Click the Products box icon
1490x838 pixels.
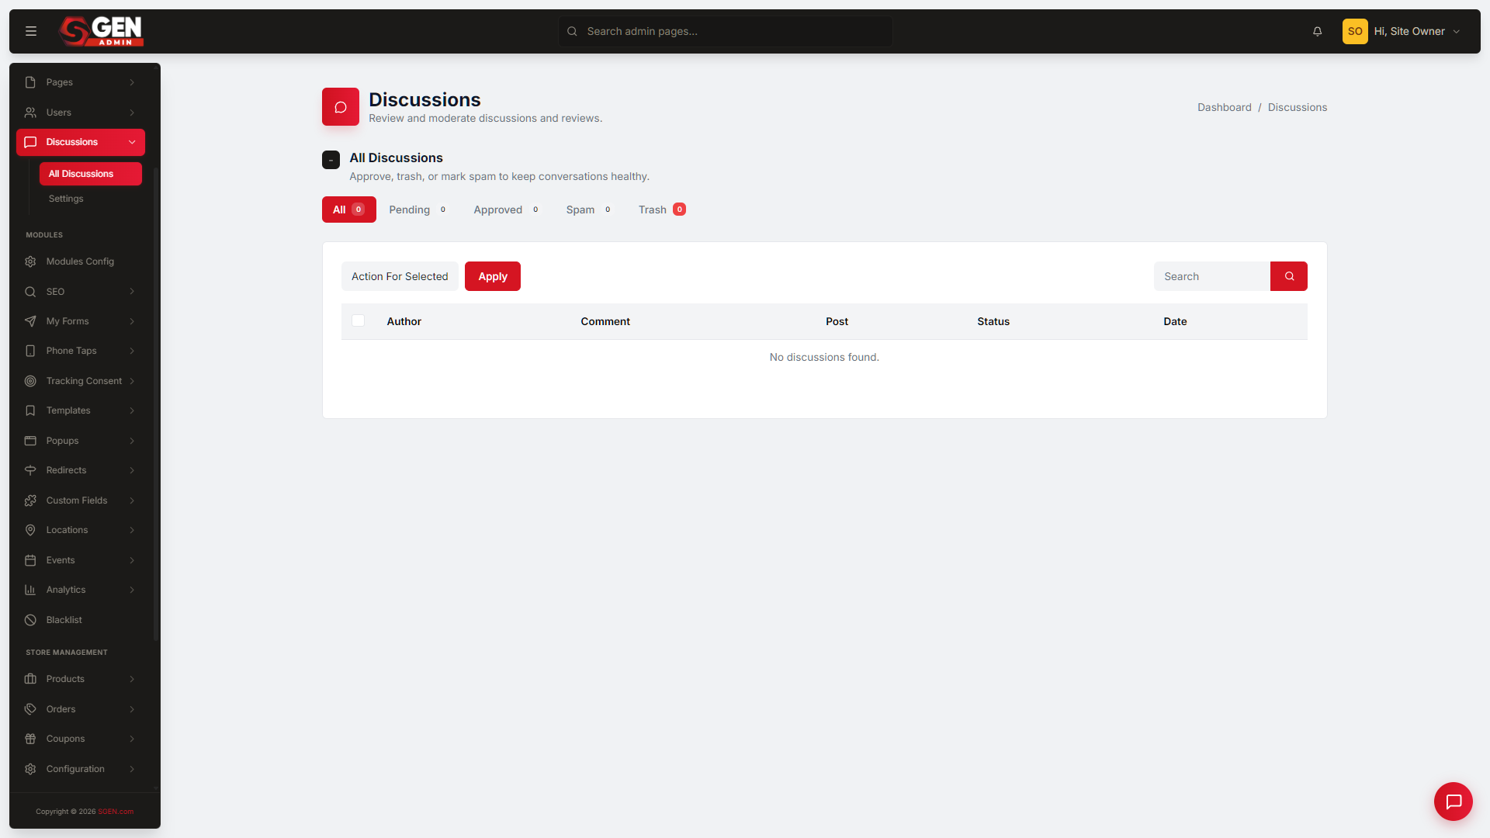click(30, 679)
